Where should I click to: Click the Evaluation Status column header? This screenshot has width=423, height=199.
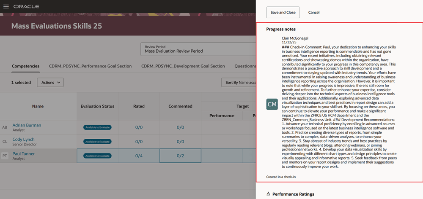click(x=97, y=107)
